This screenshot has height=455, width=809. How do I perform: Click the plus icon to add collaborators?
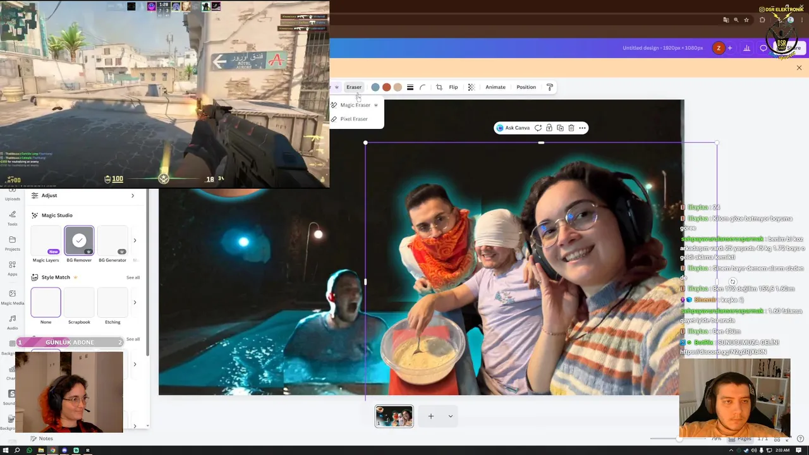[x=730, y=48]
